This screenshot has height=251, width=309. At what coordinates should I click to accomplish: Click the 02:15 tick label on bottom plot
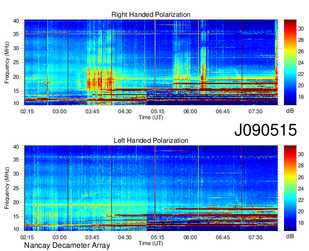pyautogui.click(x=27, y=237)
